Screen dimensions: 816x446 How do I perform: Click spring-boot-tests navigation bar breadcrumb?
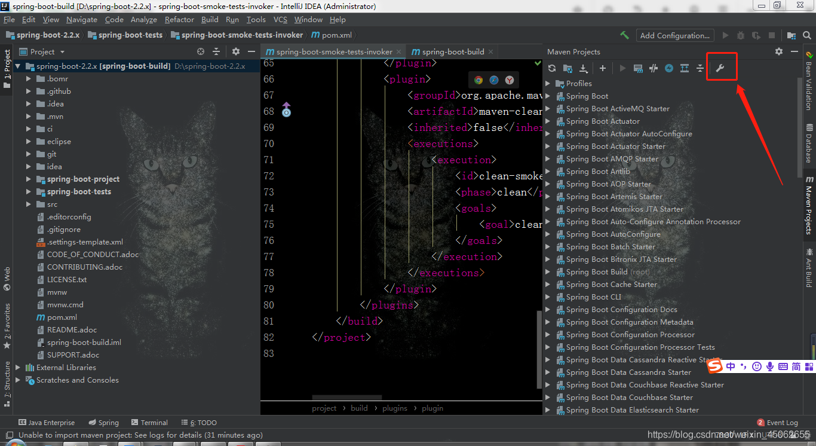(x=125, y=35)
